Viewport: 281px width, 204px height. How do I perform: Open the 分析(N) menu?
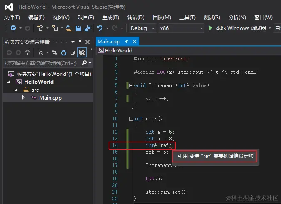click(x=237, y=17)
